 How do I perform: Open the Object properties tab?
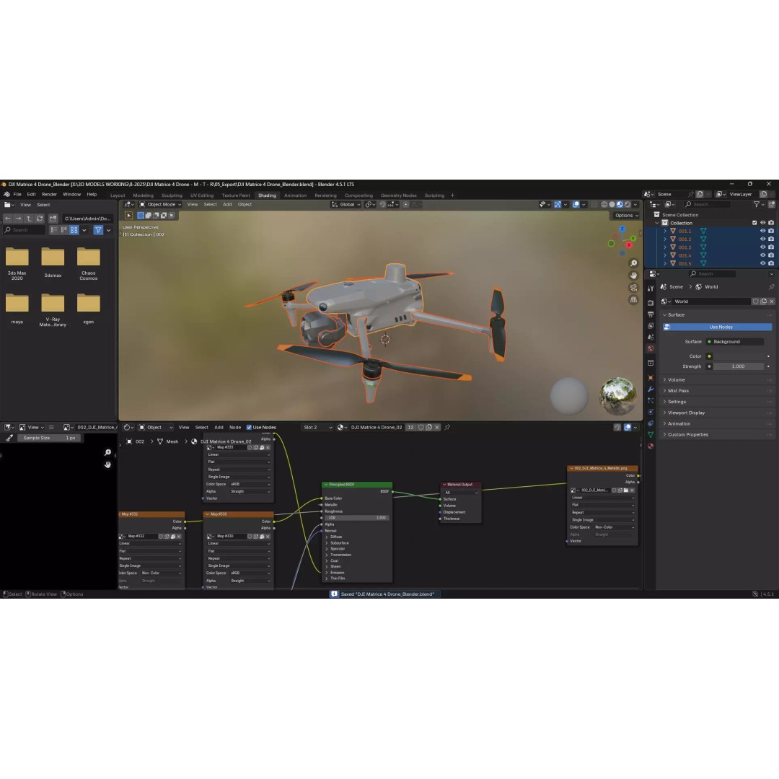point(651,377)
